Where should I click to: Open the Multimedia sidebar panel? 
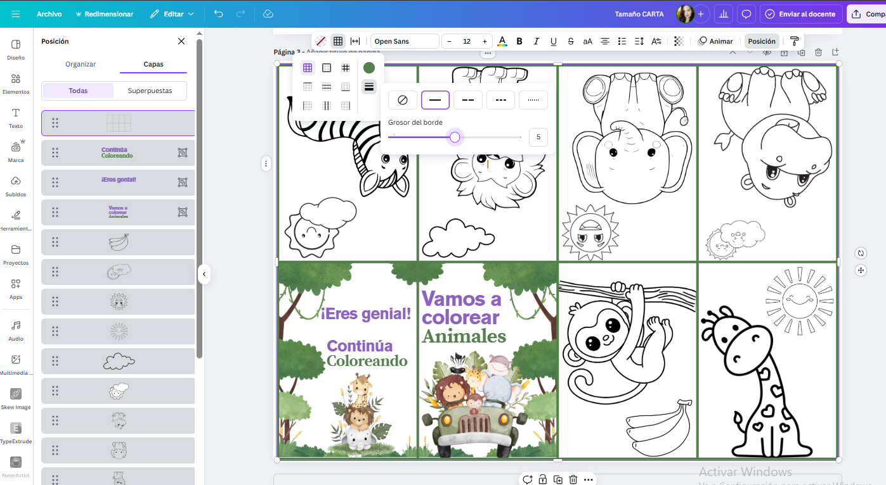16,364
